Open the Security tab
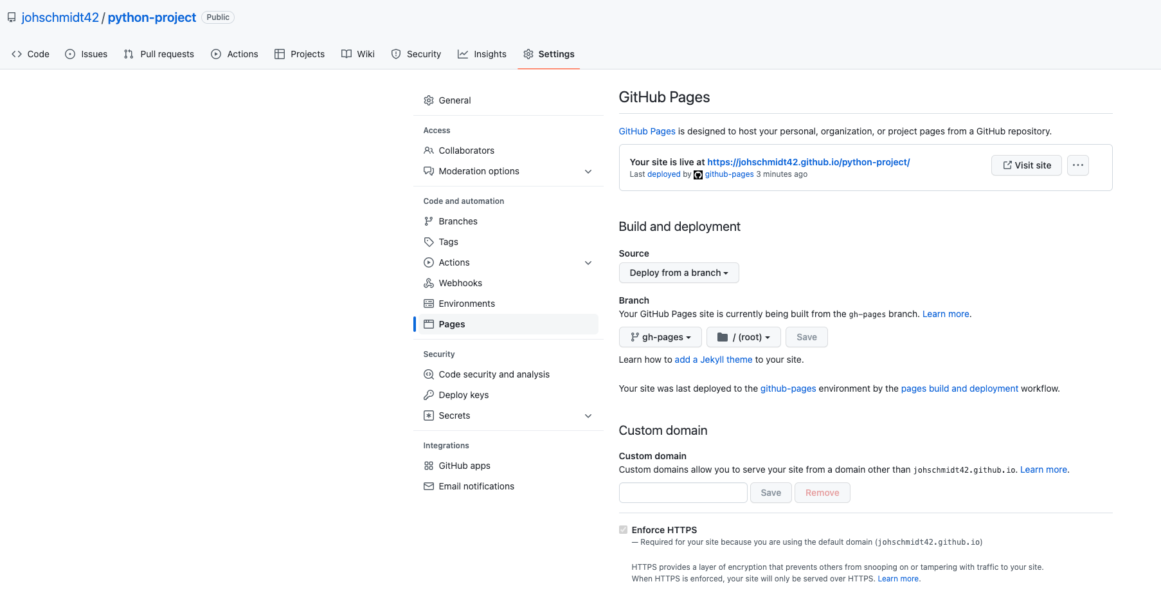Screen dimensions: 1161x602 (x=416, y=54)
